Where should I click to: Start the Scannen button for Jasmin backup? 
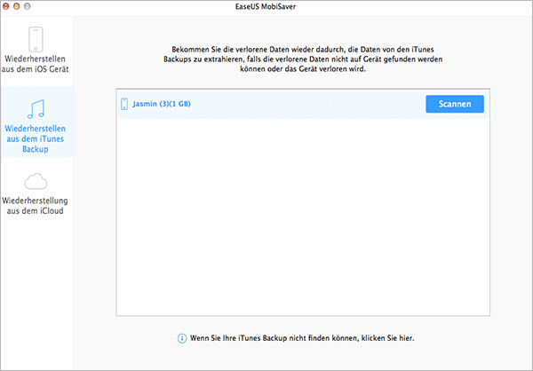[x=455, y=104]
